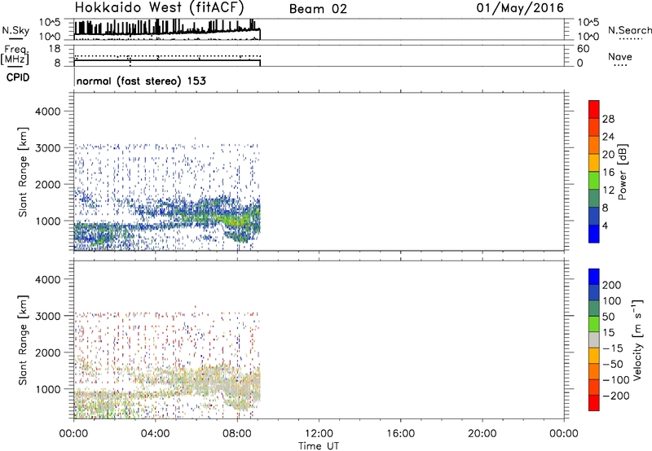Click the 'Nave' legend label
Image resolution: width=652 pixels, height=451 pixels.
tap(620, 56)
